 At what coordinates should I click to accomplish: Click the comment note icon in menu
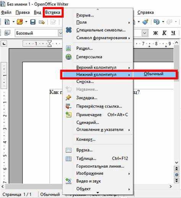coord(69,114)
